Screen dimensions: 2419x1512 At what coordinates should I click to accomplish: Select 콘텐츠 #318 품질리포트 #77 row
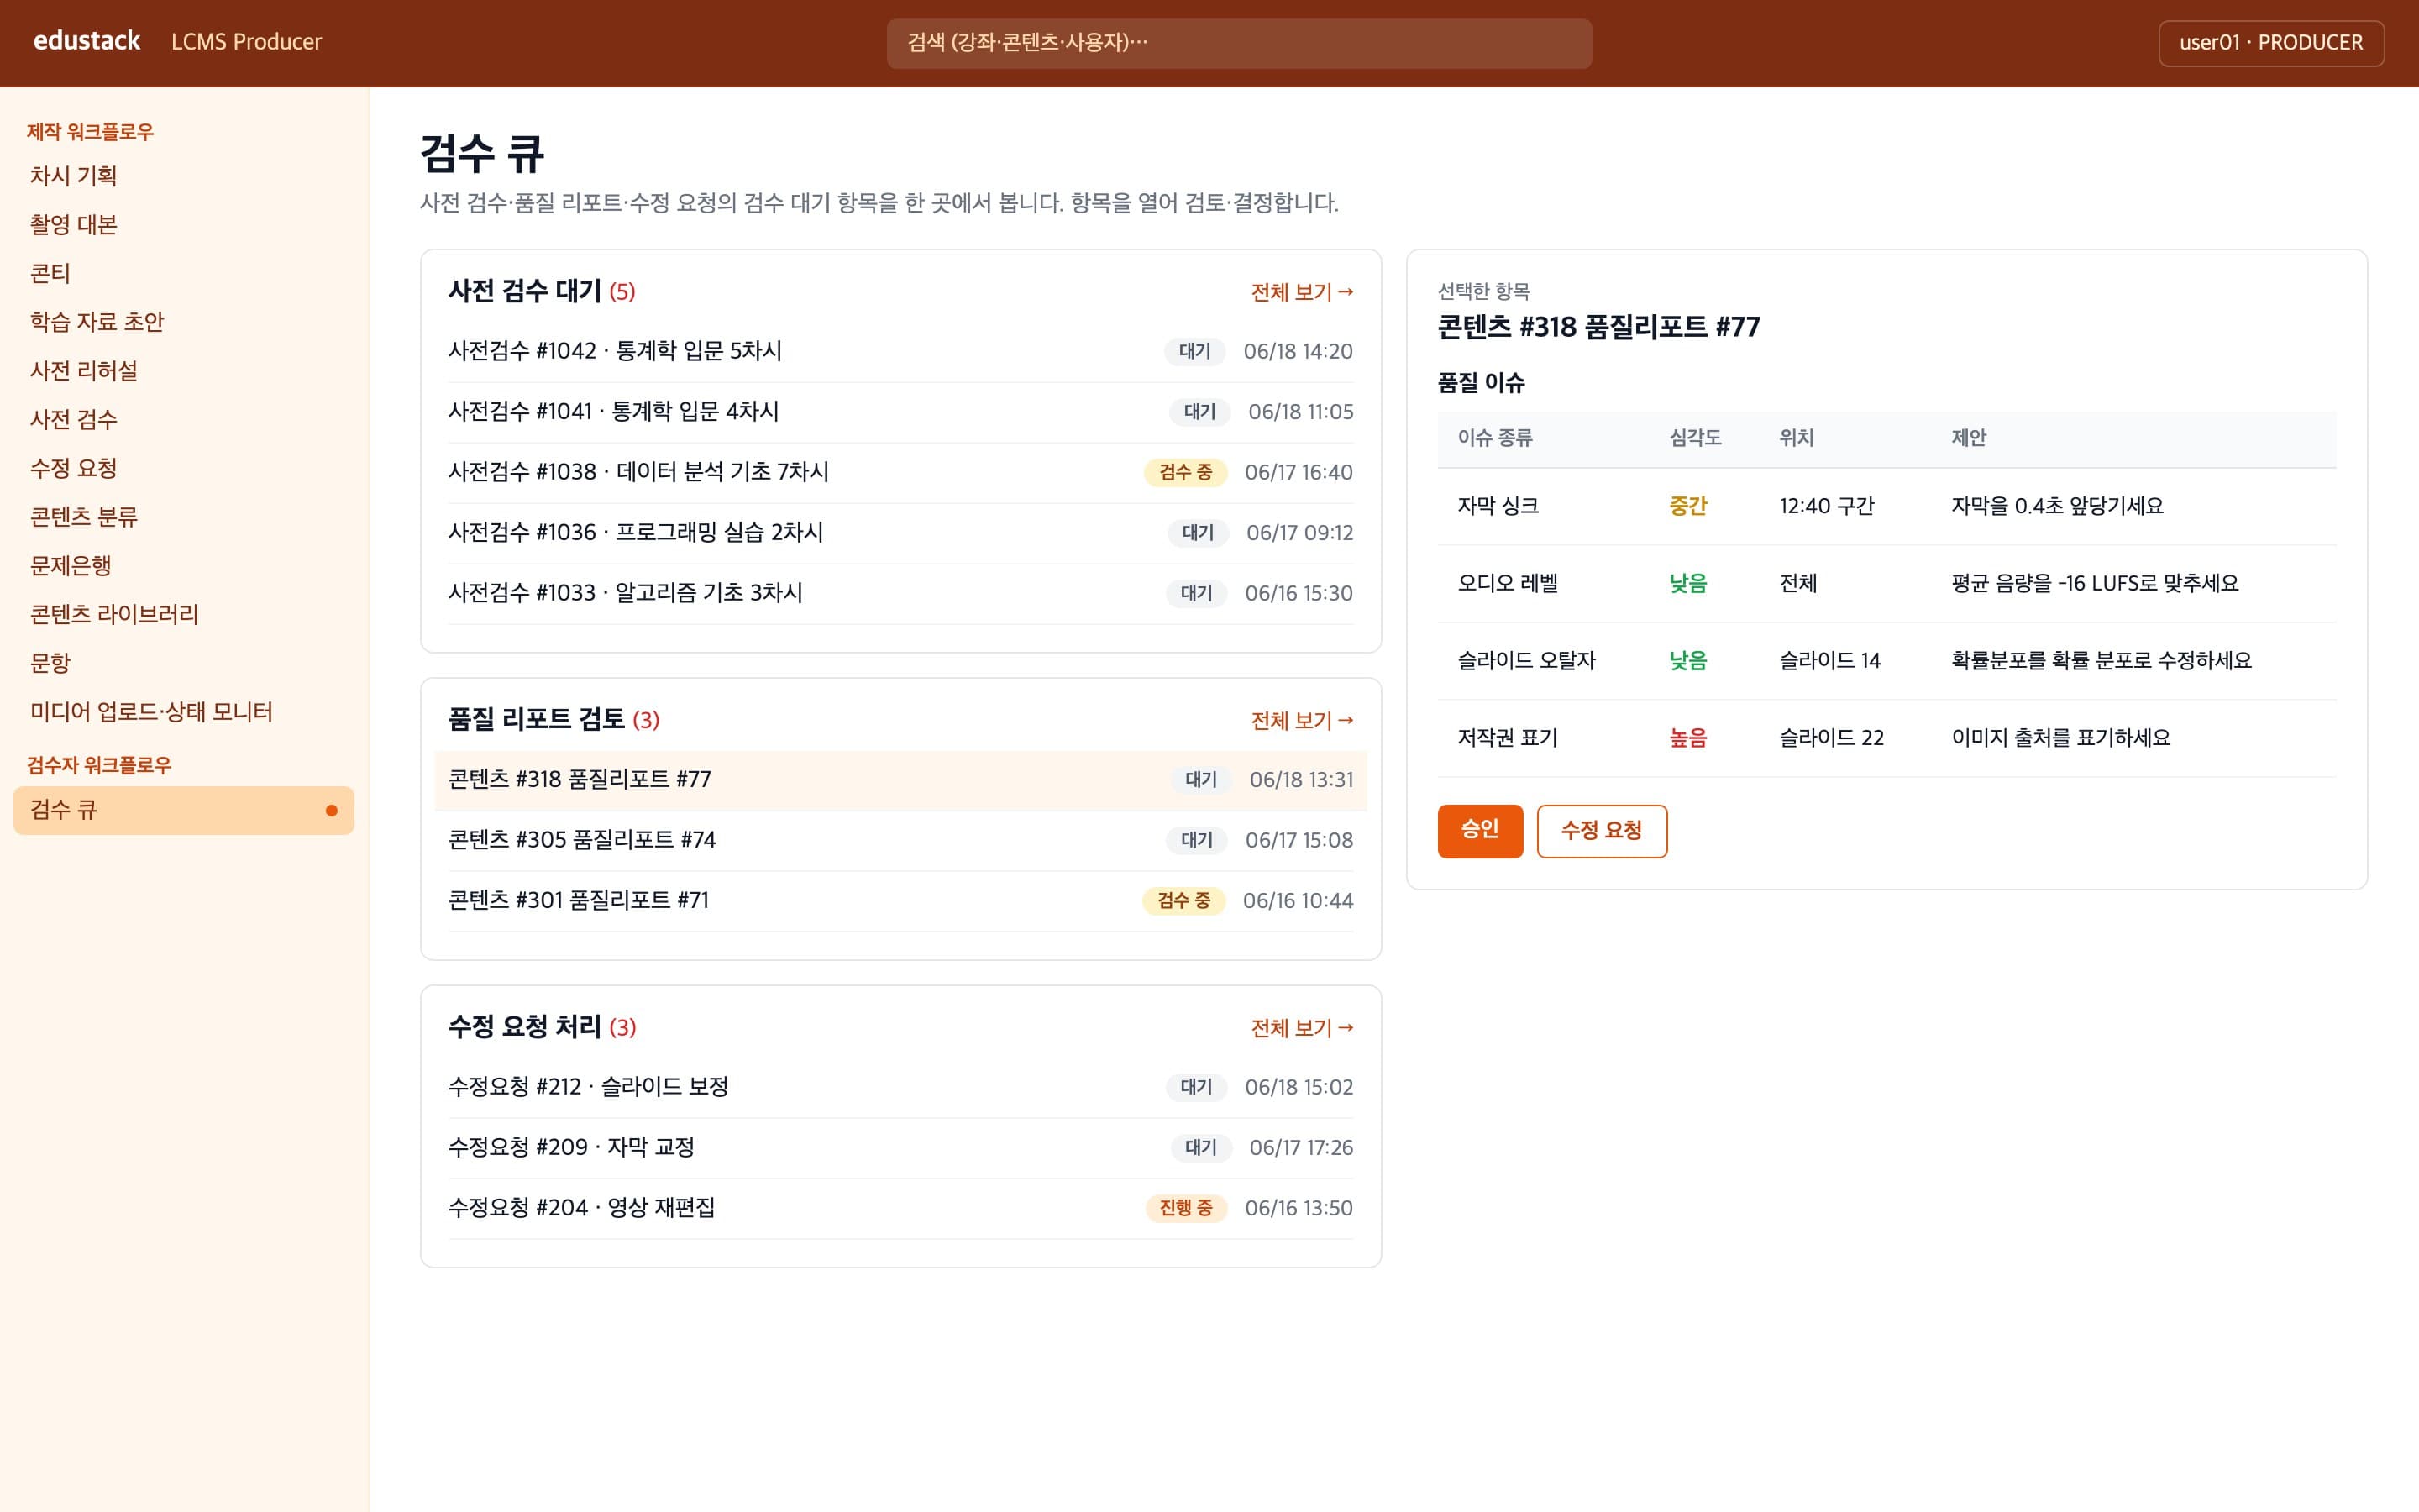pos(900,780)
